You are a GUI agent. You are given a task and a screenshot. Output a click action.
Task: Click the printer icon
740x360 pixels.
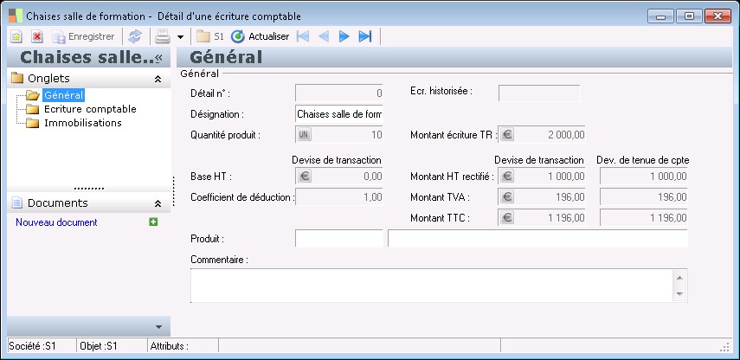pos(163,36)
